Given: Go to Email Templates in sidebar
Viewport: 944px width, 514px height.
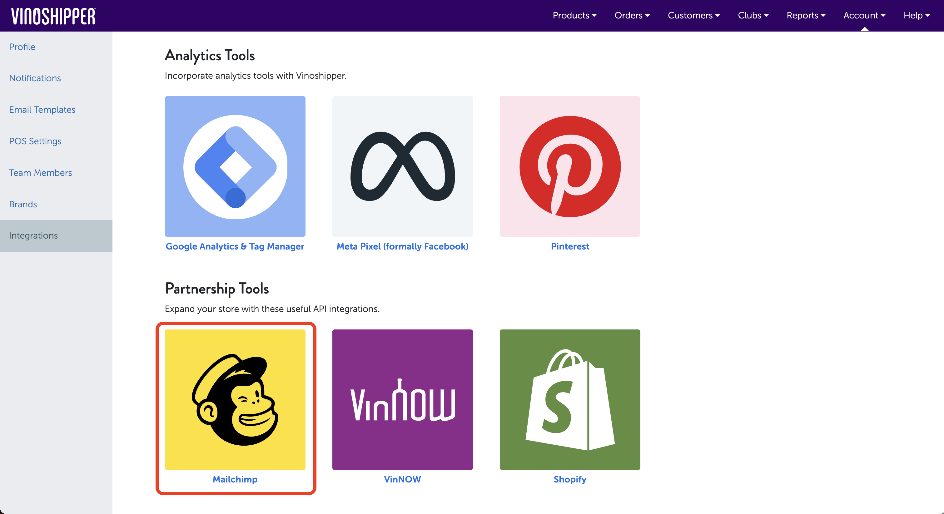Looking at the screenshot, I should point(42,110).
